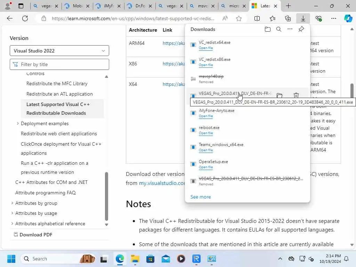Open file for iMyFone-Anyto.exe
356x267 pixels.
pyautogui.click(x=206, y=116)
